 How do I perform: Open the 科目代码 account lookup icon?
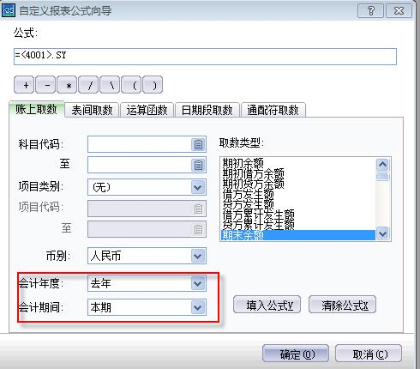click(198, 144)
